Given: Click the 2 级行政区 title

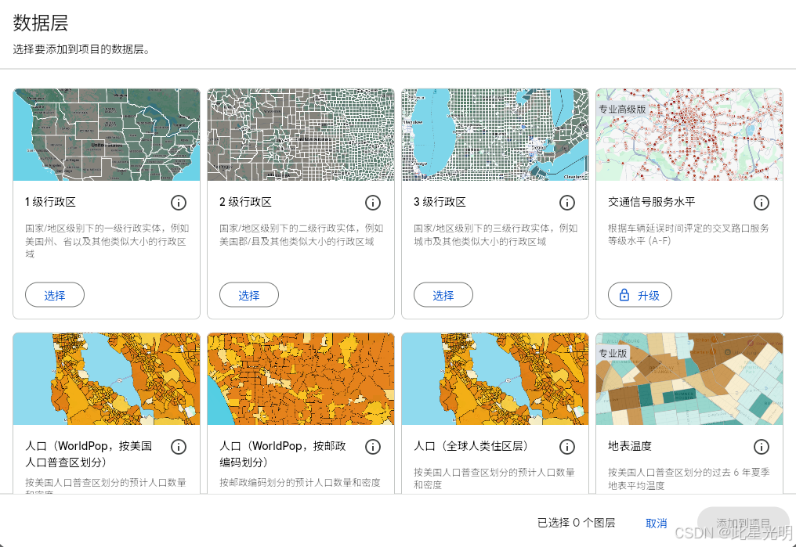Looking at the screenshot, I should coord(245,202).
